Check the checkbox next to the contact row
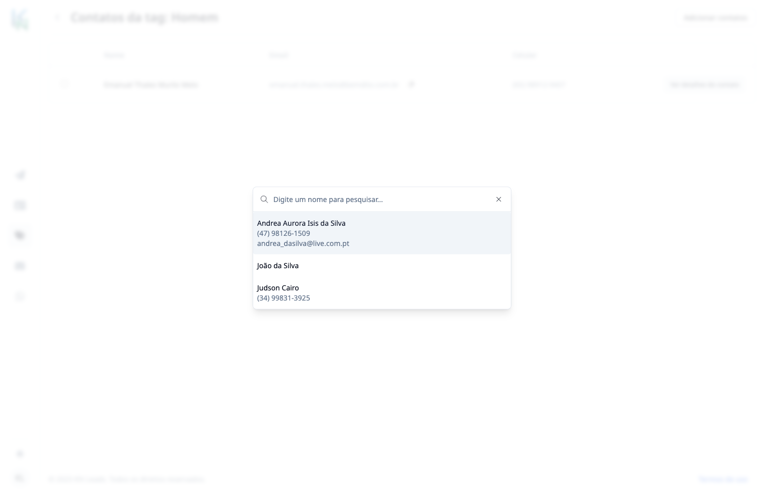Viewport: 764px width, 496px height. (64, 84)
